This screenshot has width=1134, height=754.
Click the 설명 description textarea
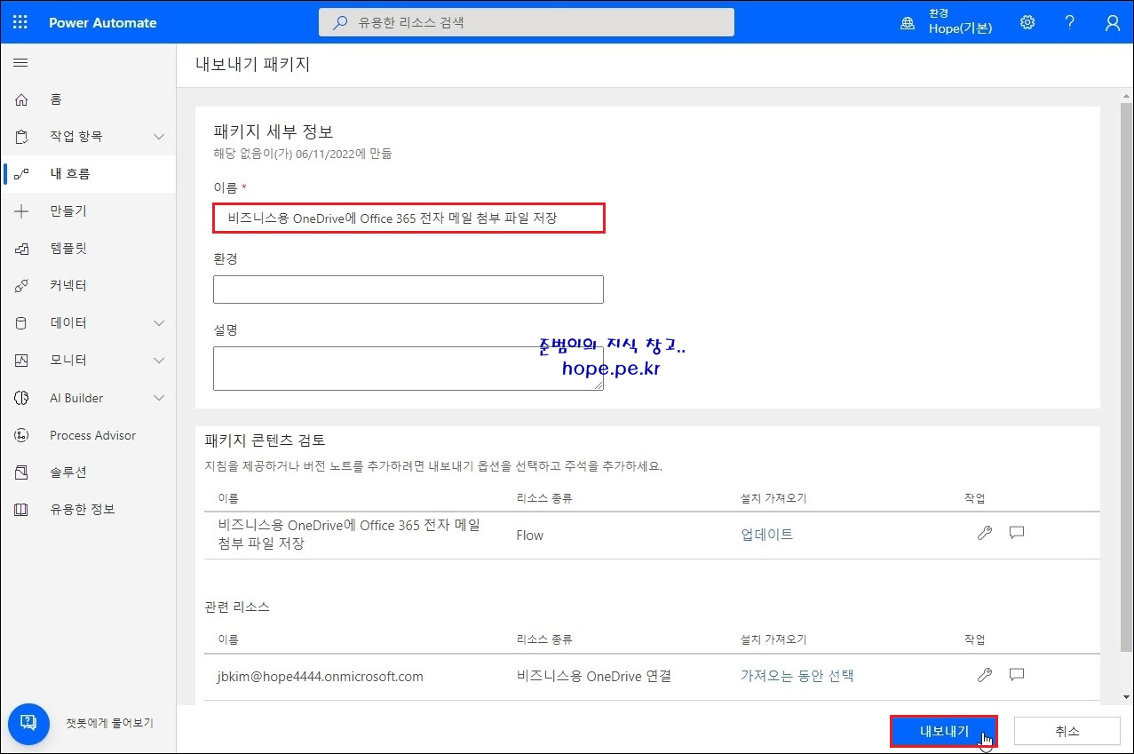pos(408,369)
